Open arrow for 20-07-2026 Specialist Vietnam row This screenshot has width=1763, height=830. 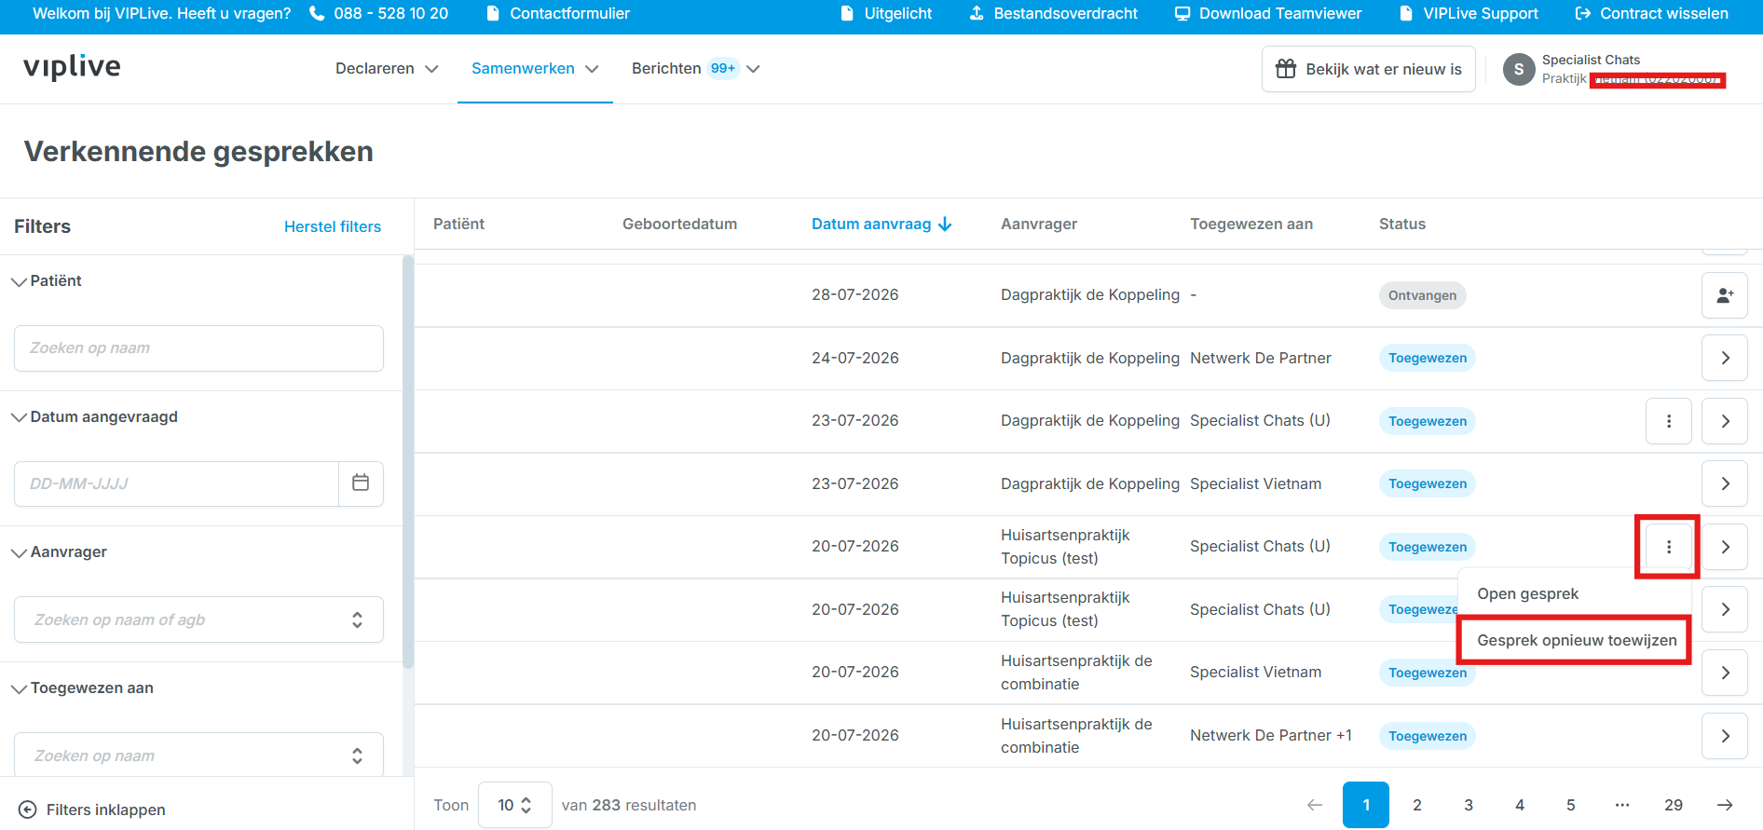tap(1725, 673)
